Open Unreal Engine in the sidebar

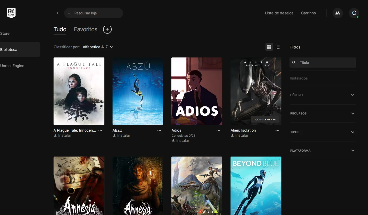click(12, 66)
